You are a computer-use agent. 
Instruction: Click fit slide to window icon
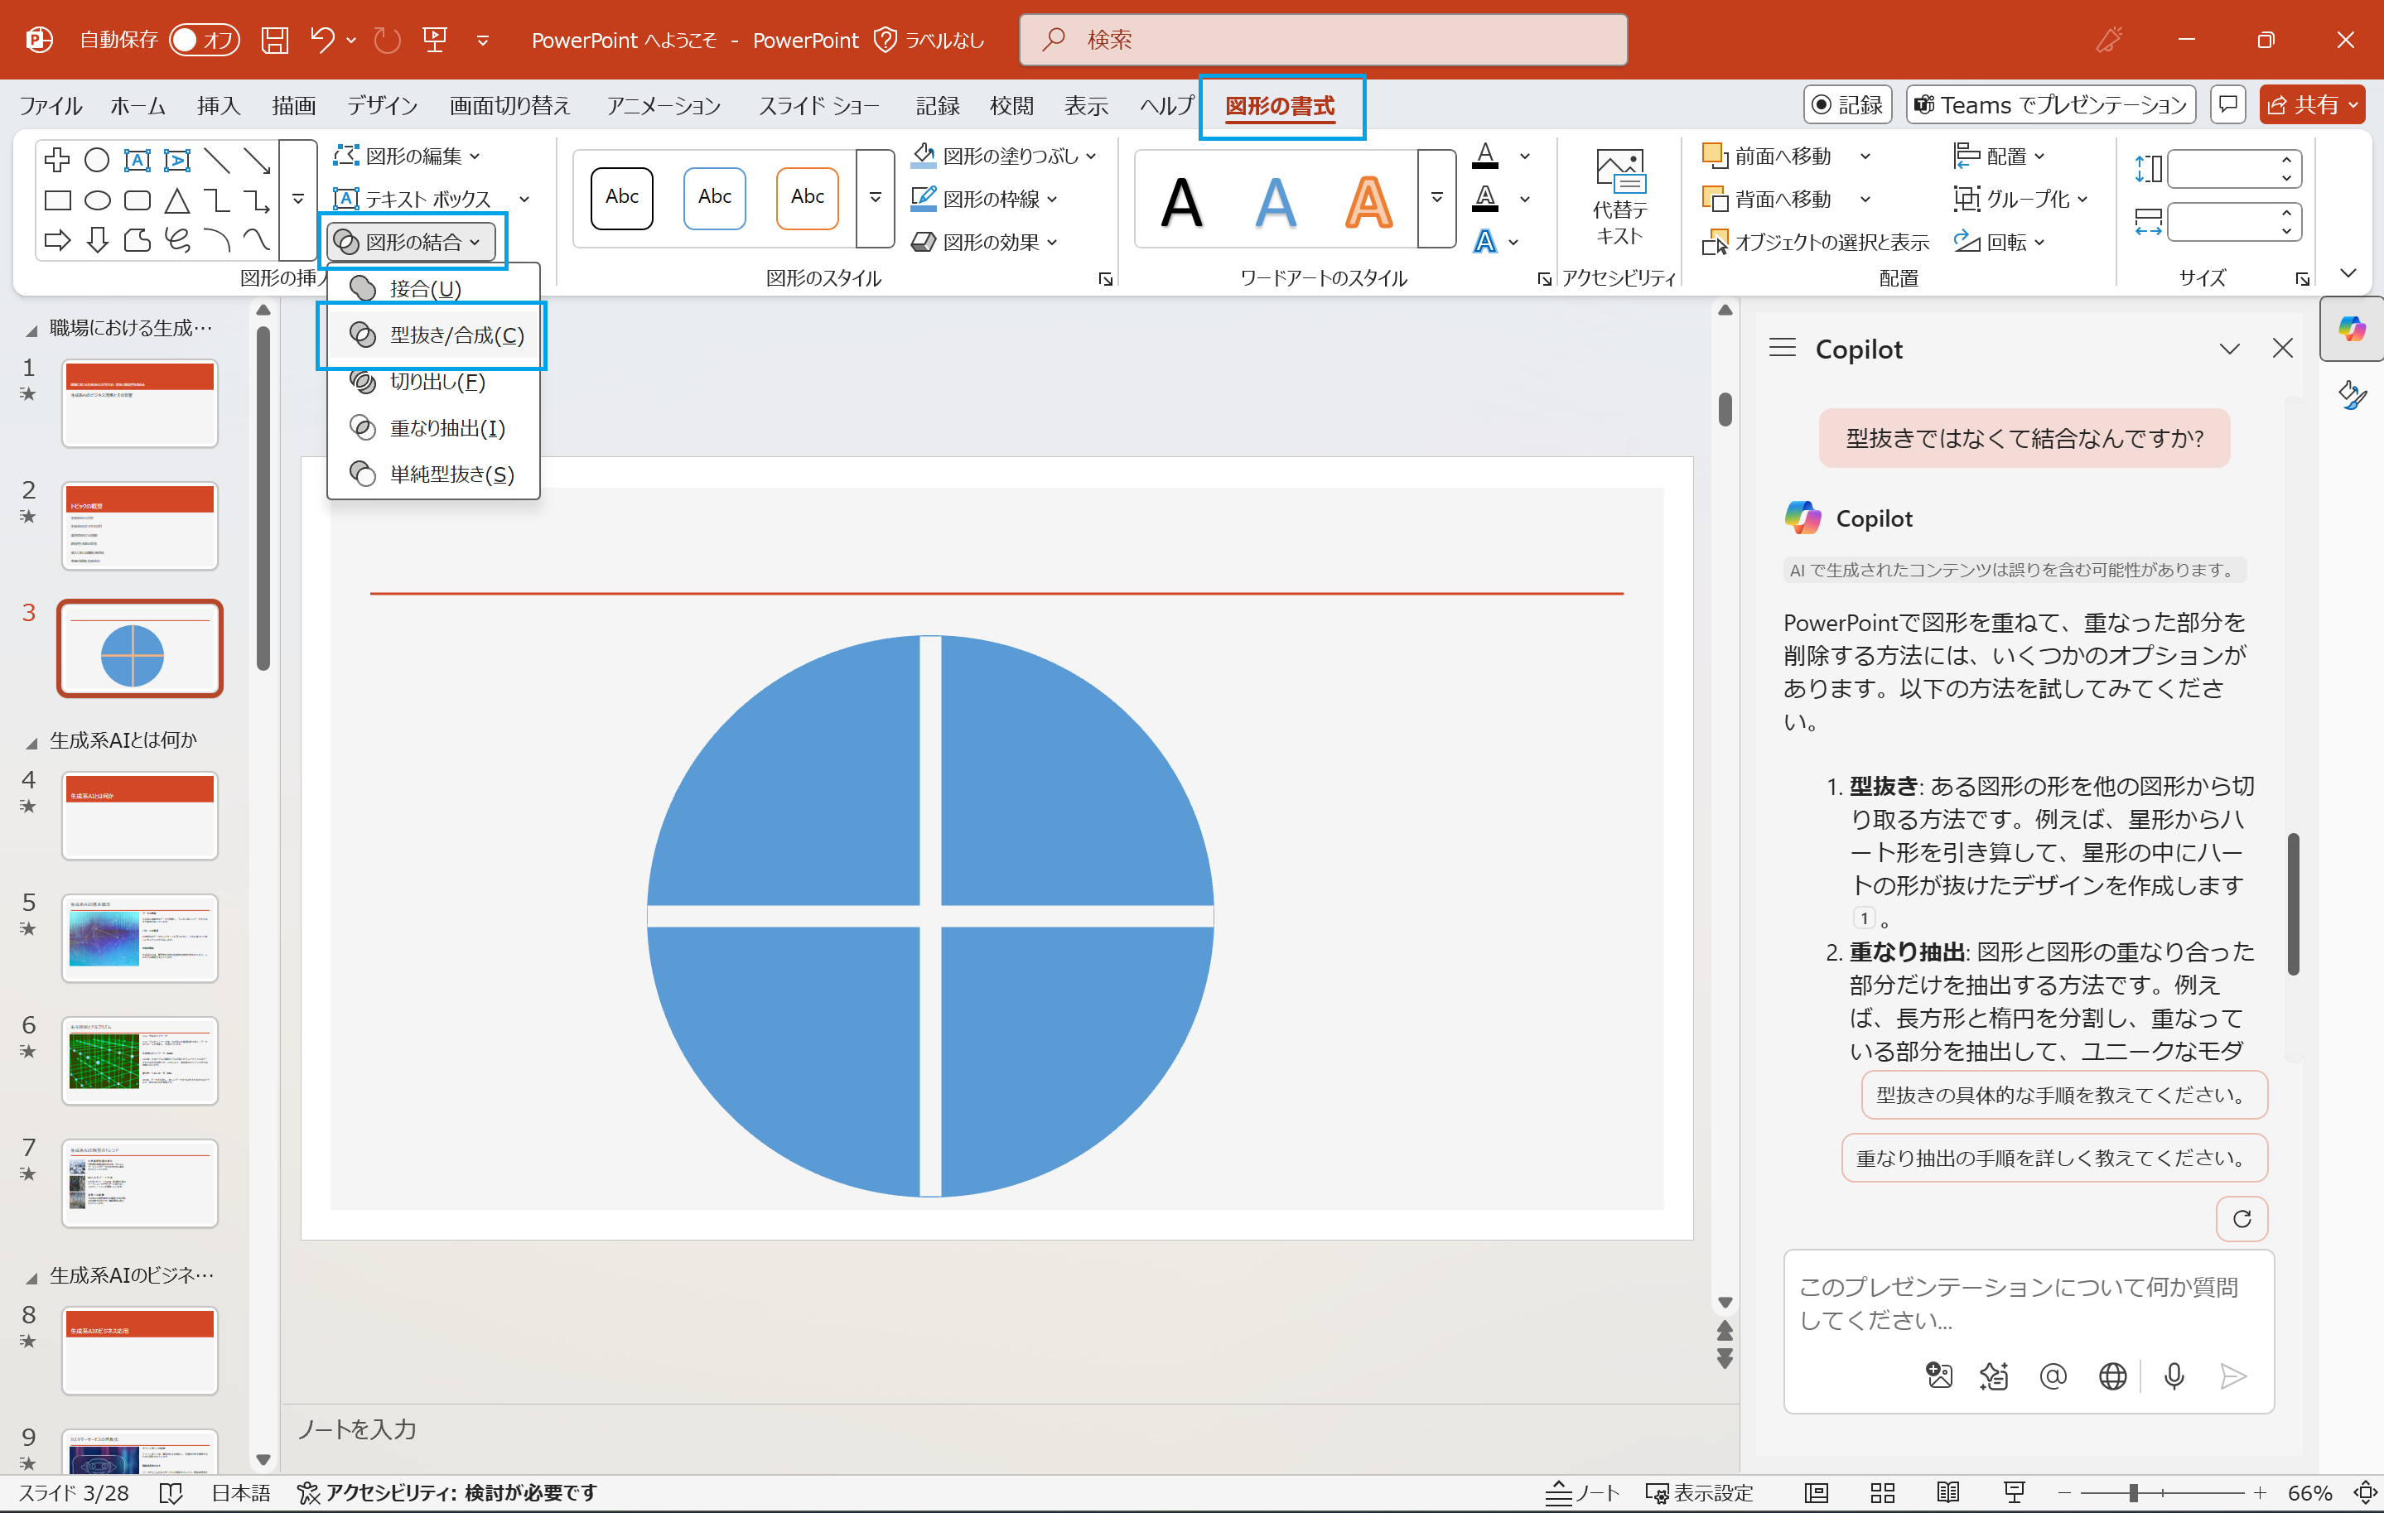click(x=2366, y=1492)
